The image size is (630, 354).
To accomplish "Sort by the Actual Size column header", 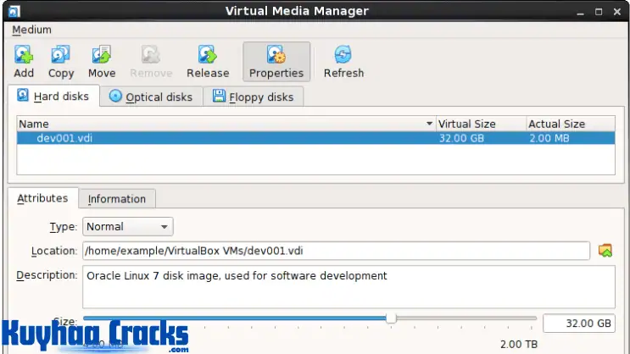I will (x=568, y=124).
